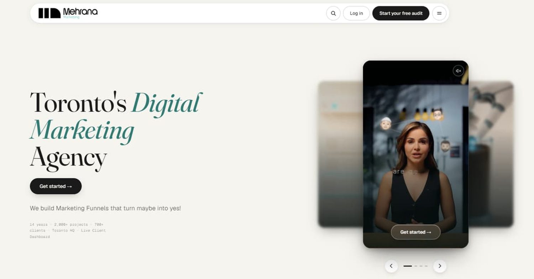
Task: Click the green "Marketing" headline word
Action: tap(82, 131)
